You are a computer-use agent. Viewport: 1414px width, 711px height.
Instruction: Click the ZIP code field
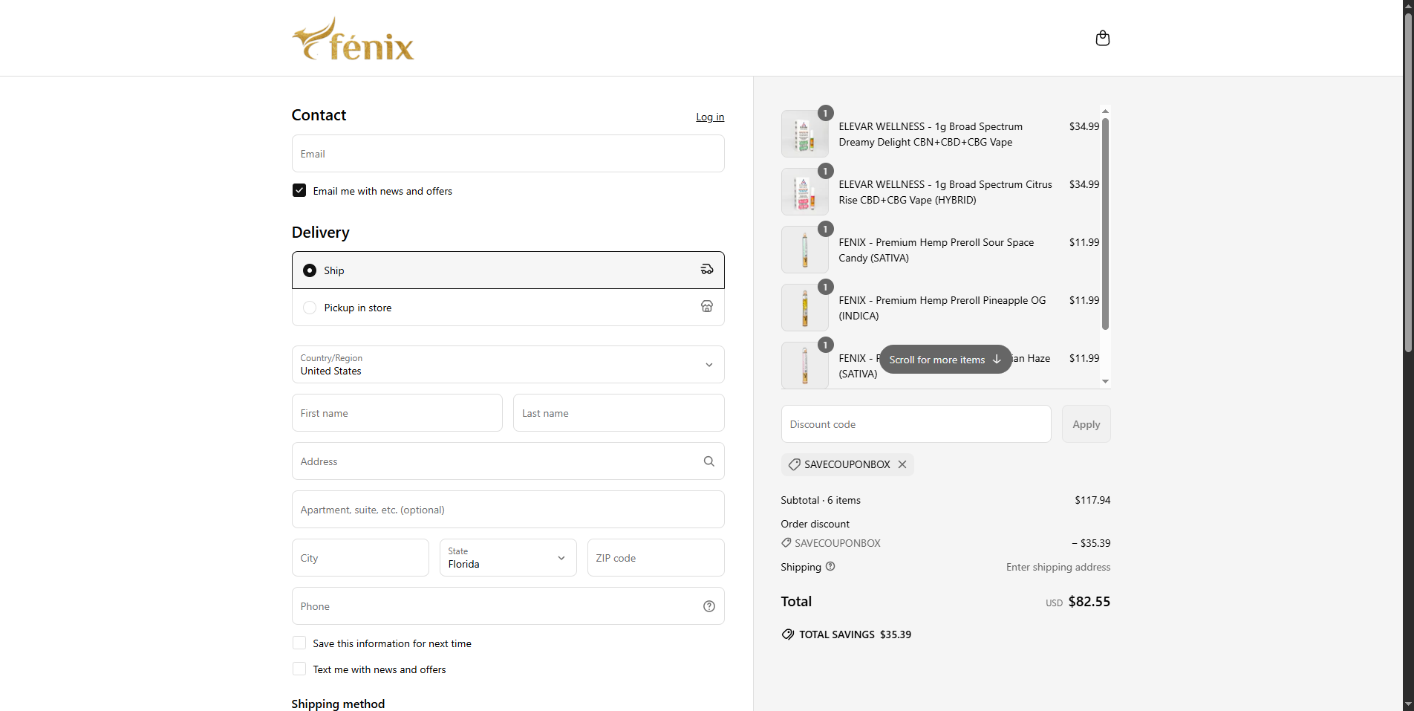(656, 557)
